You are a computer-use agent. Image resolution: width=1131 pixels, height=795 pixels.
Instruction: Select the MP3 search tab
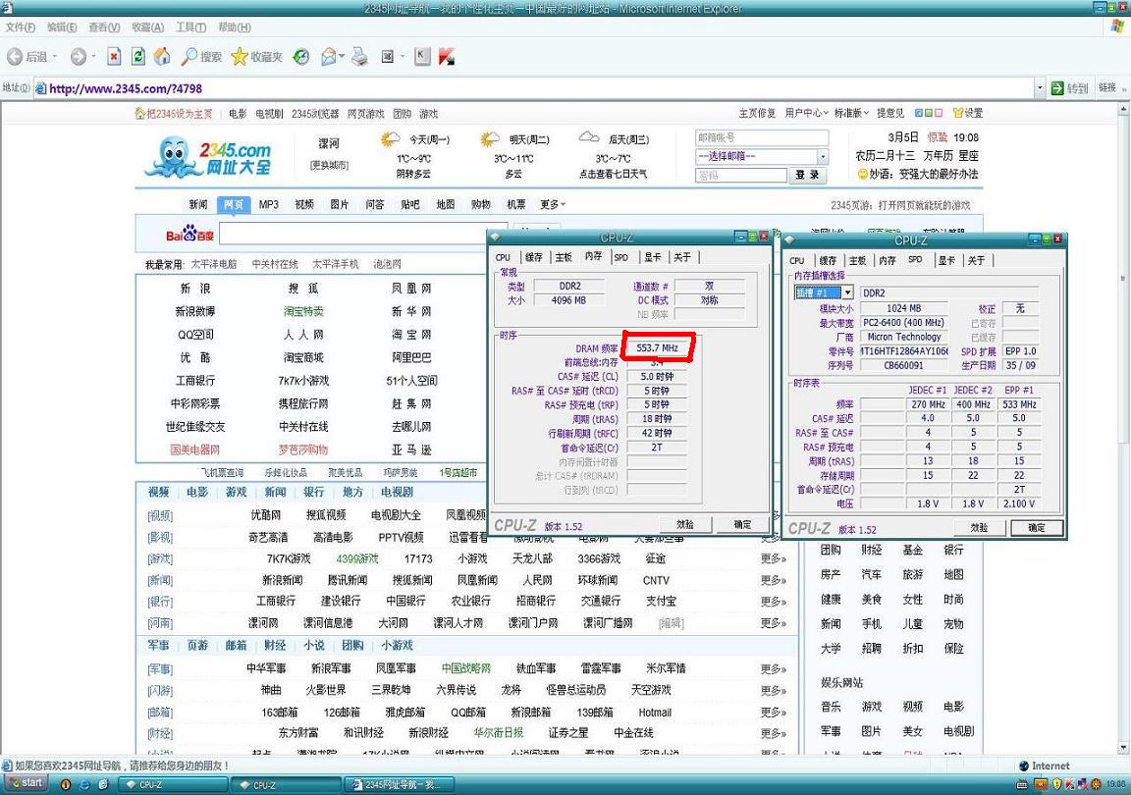pyautogui.click(x=268, y=204)
